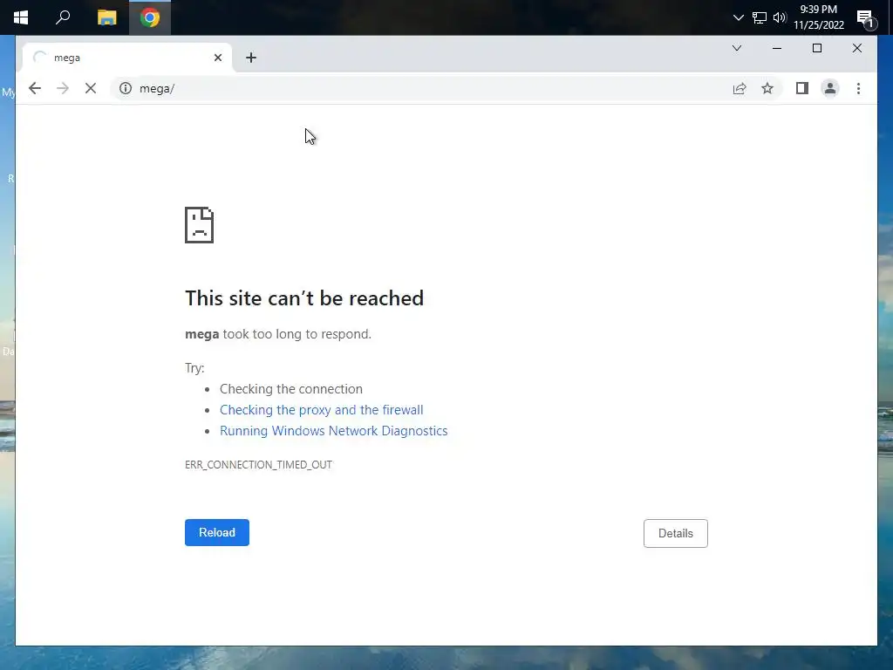Screen dimensions: 893x670
Task: View site information icon in address bar
Action: pos(126,88)
